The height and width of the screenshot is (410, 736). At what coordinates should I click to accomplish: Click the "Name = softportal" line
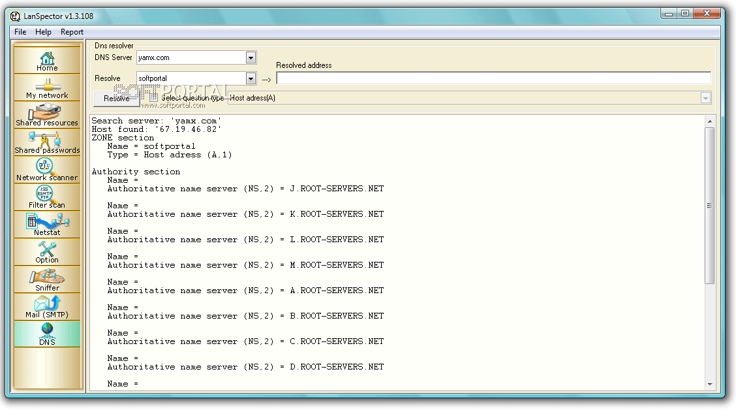[x=151, y=146]
